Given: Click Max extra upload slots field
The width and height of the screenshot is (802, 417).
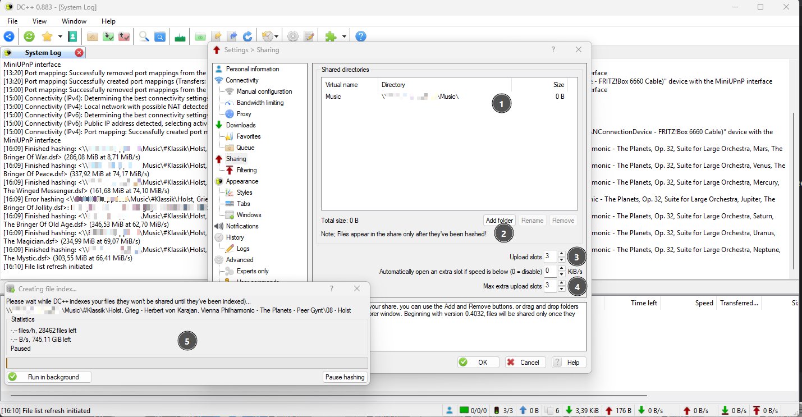Looking at the screenshot, I should [551, 286].
